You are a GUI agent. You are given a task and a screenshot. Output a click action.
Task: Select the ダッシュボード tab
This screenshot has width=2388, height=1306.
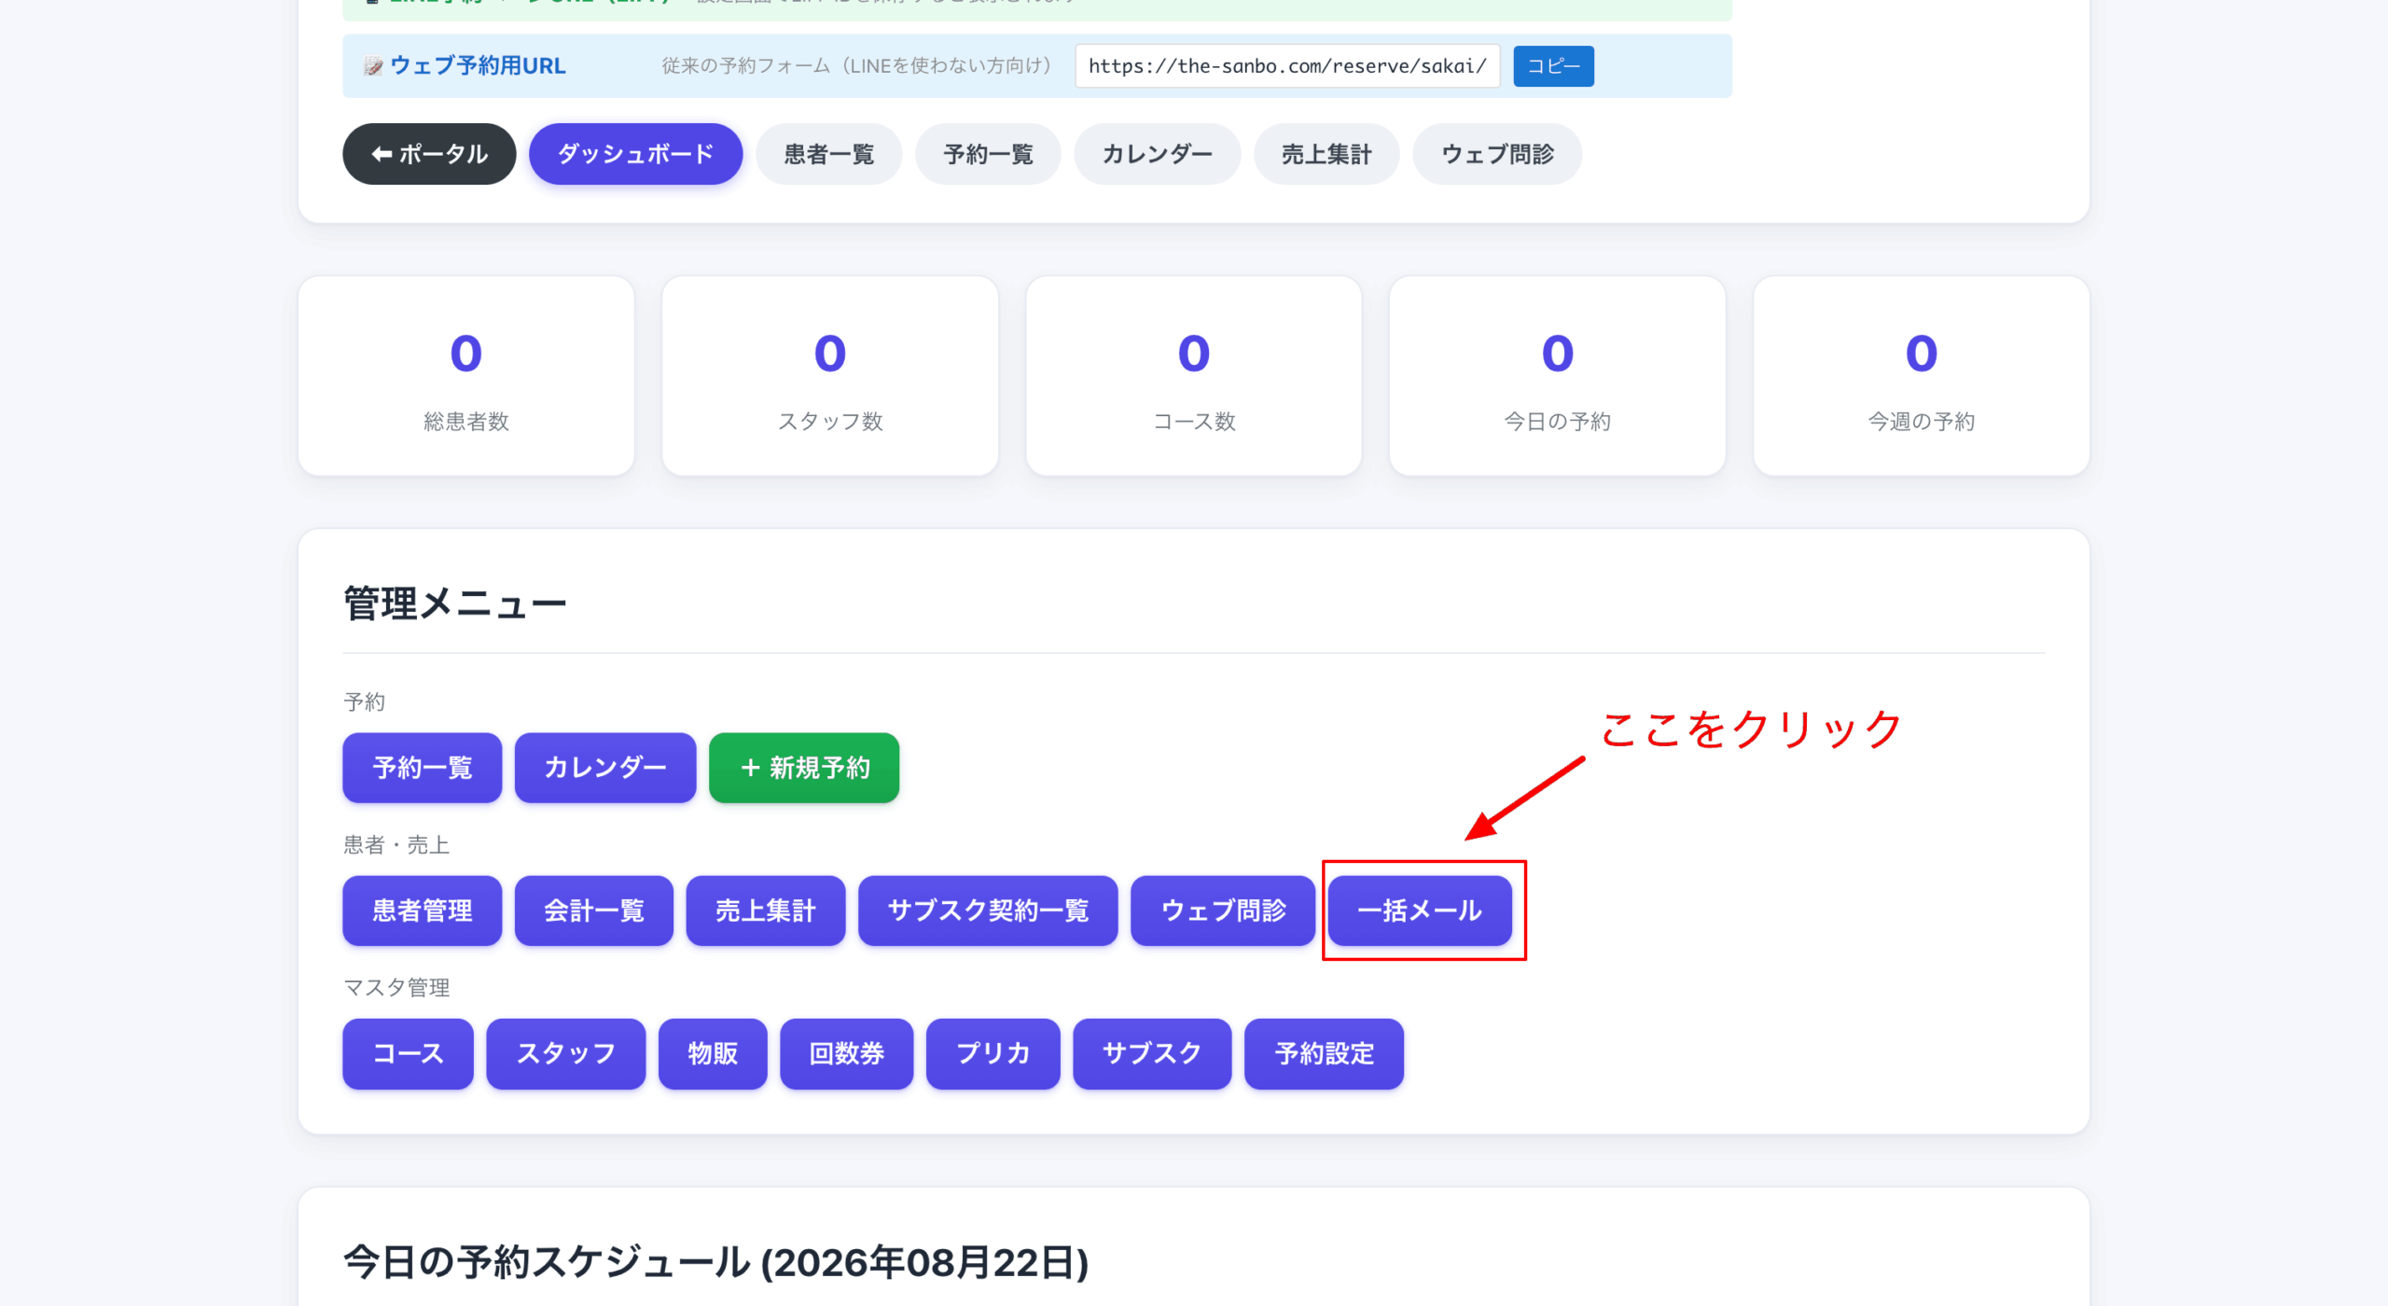pos(635,154)
